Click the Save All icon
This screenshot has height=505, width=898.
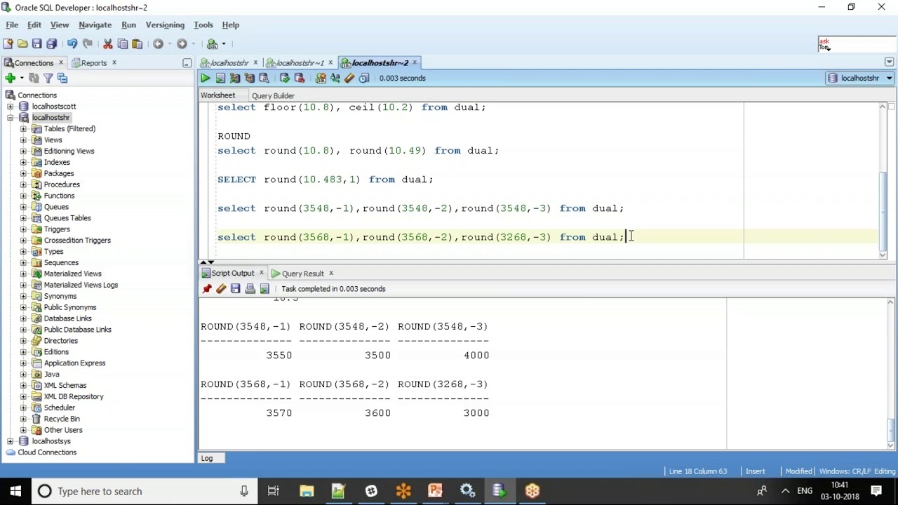(x=51, y=43)
